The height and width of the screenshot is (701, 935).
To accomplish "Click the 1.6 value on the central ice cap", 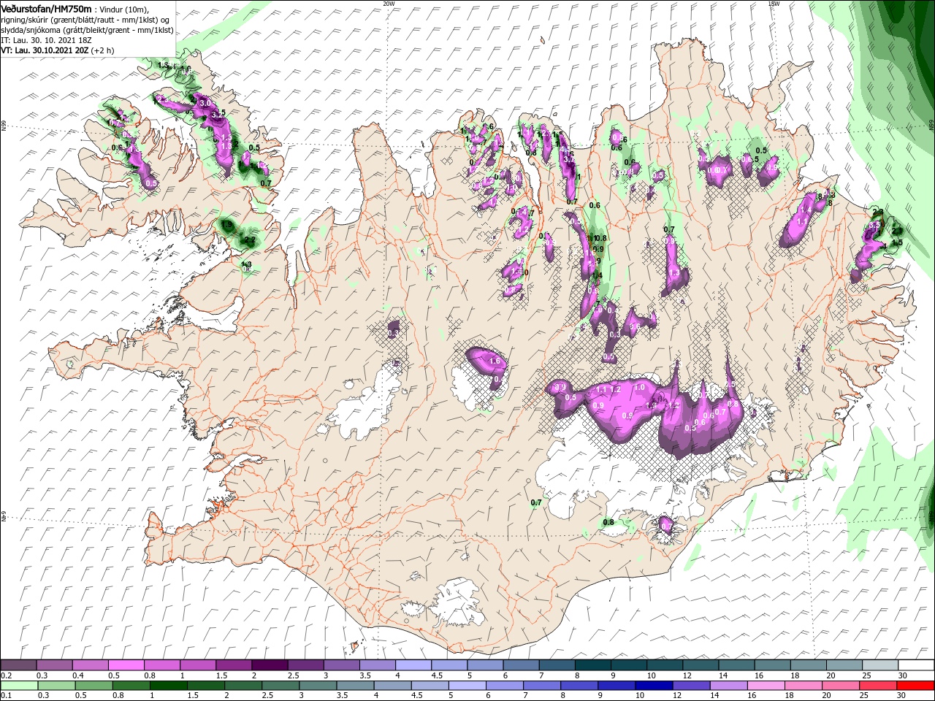I will click(x=495, y=361).
